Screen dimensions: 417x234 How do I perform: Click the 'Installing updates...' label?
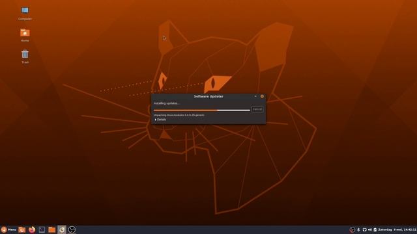point(167,103)
